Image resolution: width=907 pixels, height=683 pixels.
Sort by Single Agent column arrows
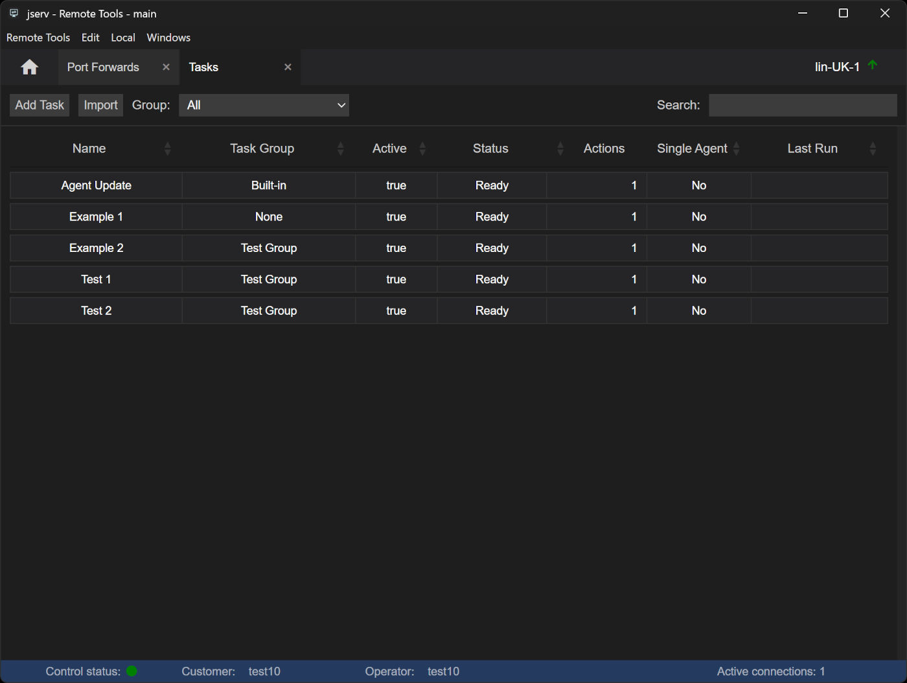pyautogui.click(x=737, y=149)
